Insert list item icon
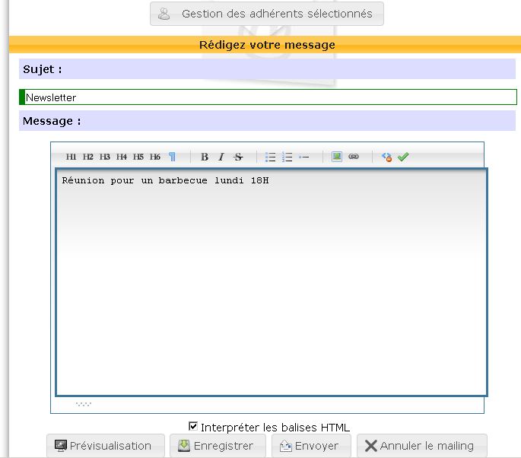The image size is (521, 458). click(303, 157)
